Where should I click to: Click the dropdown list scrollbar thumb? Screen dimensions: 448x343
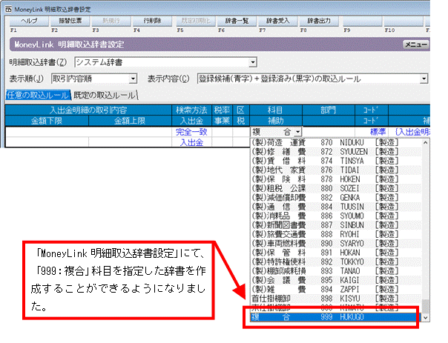(x=426, y=307)
